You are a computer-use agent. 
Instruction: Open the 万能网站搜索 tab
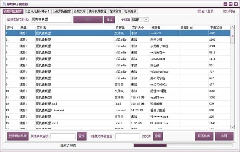click(x=62, y=11)
